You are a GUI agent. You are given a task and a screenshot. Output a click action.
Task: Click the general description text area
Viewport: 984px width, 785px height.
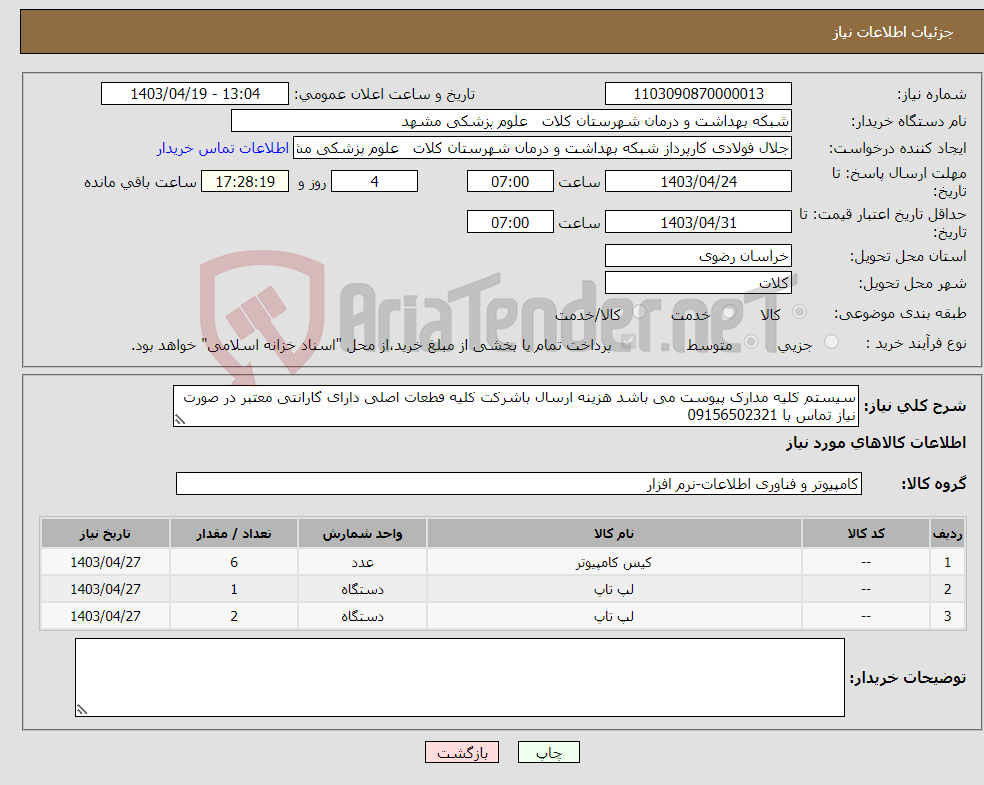pyautogui.click(x=515, y=406)
